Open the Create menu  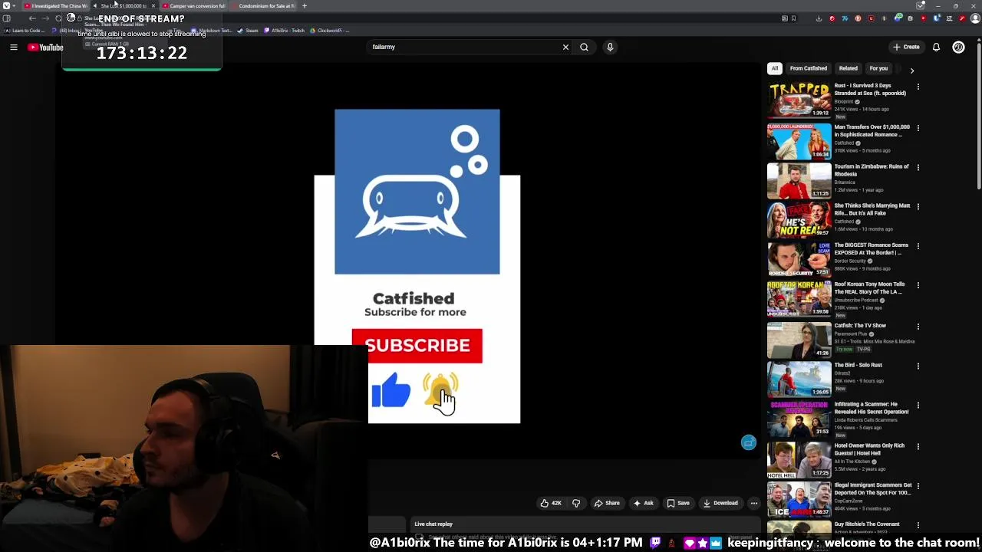pyautogui.click(x=906, y=47)
